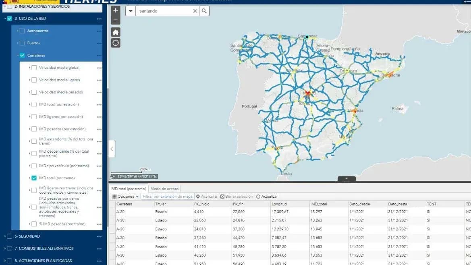
Task: Enable the Aeropuertos layer checkbox
Action: pyautogui.click(x=22, y=31)
